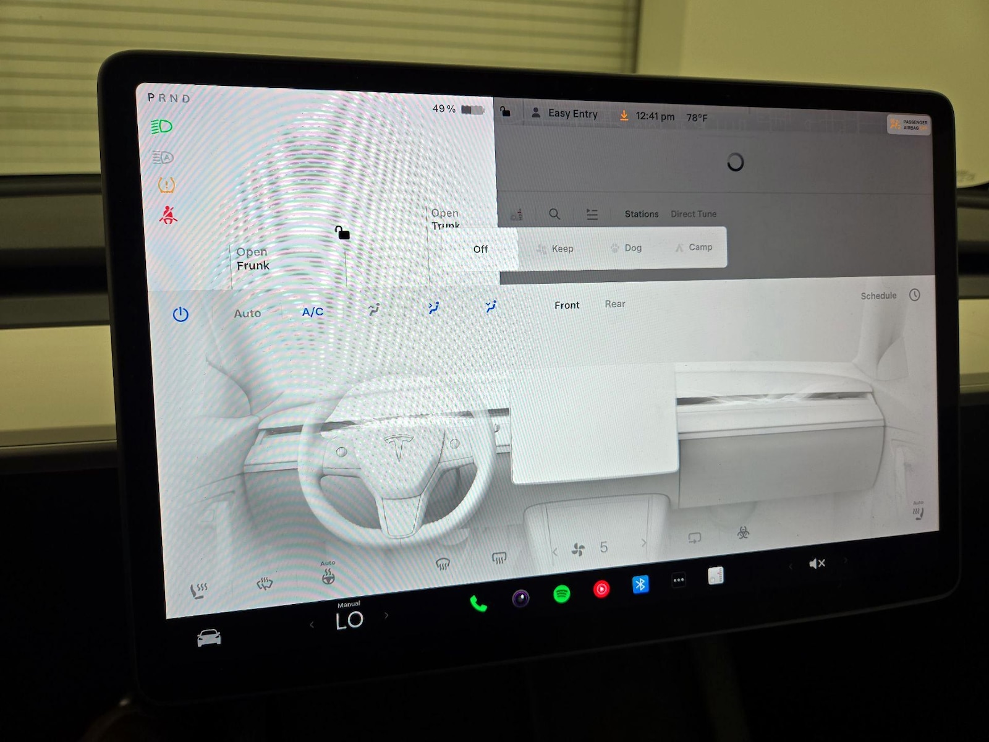Toggle the climate power button
989x742 pixels.
[x=180, y=314]
